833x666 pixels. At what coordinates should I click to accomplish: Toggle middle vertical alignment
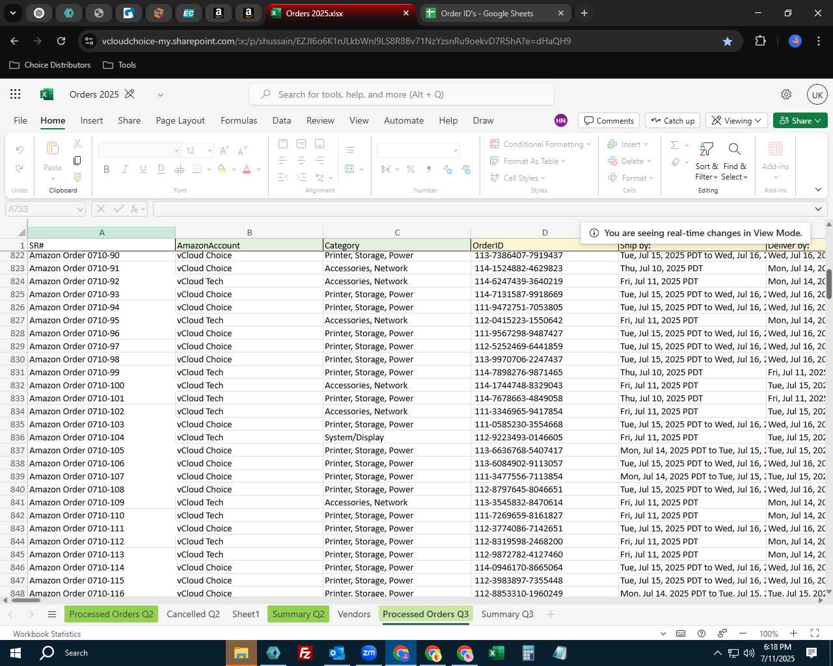[301, 144]
